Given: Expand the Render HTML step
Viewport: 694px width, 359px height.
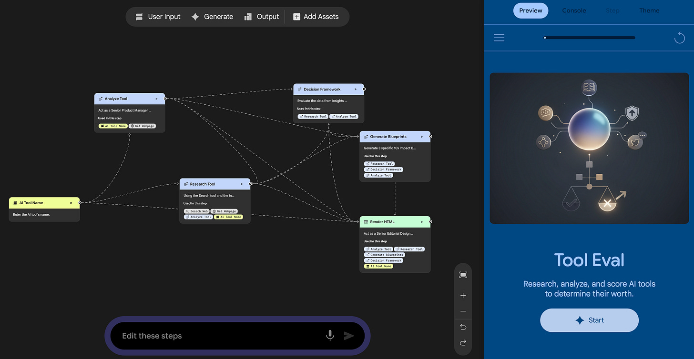Looking at the screenshot, I should [421, 221].
